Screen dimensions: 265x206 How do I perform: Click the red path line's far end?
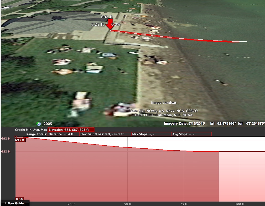click(238, 42)
